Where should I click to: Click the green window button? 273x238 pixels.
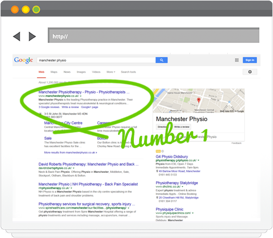(x=36, y=9)
